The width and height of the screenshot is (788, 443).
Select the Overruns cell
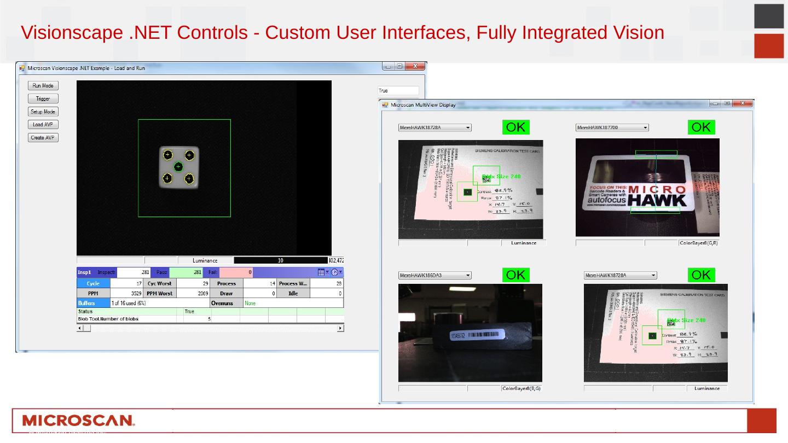tap(227, 303)
